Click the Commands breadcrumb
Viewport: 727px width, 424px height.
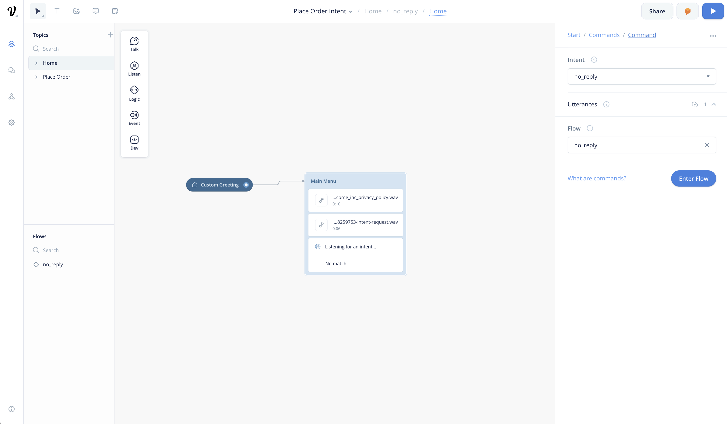604,35
